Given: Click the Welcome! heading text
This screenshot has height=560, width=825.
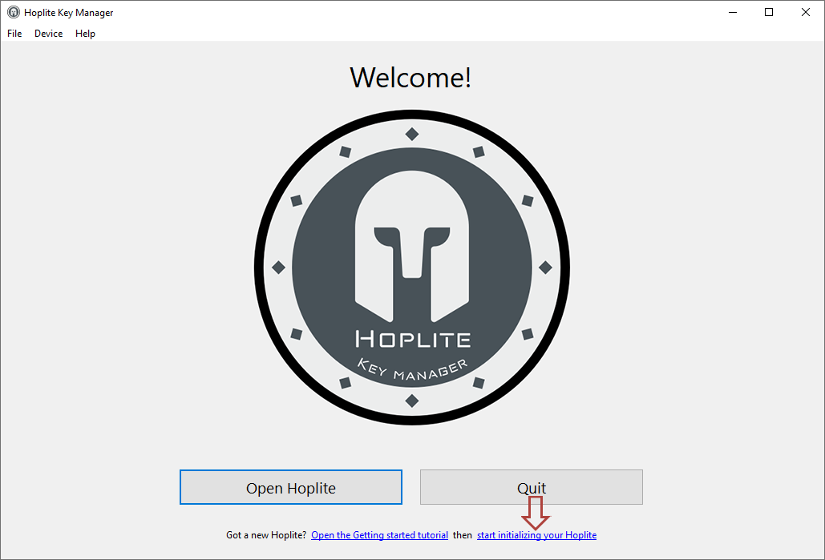Looking at the screenshot, I should point(410,78).
